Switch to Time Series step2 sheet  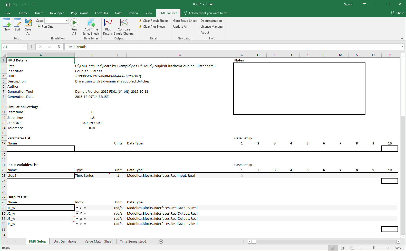coord(133,242)
